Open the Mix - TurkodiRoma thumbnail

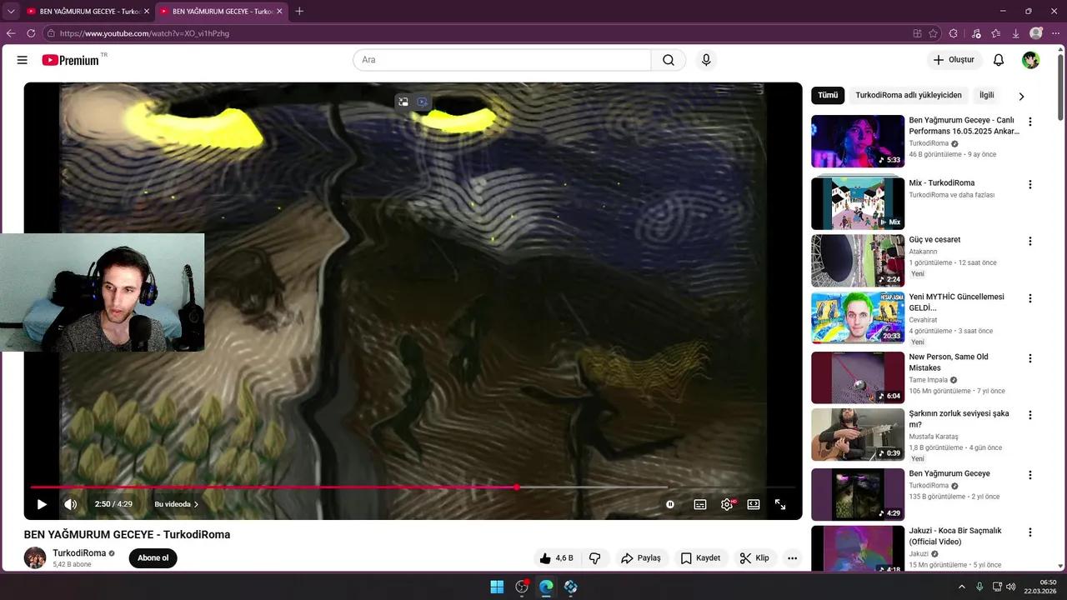(x=858, y=202)
